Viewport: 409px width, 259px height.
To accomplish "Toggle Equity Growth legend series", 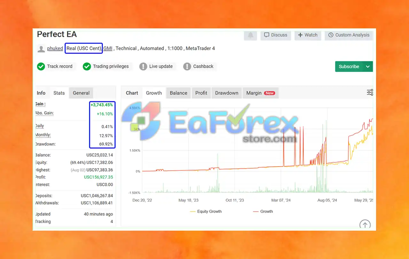I will coord(206,211).
